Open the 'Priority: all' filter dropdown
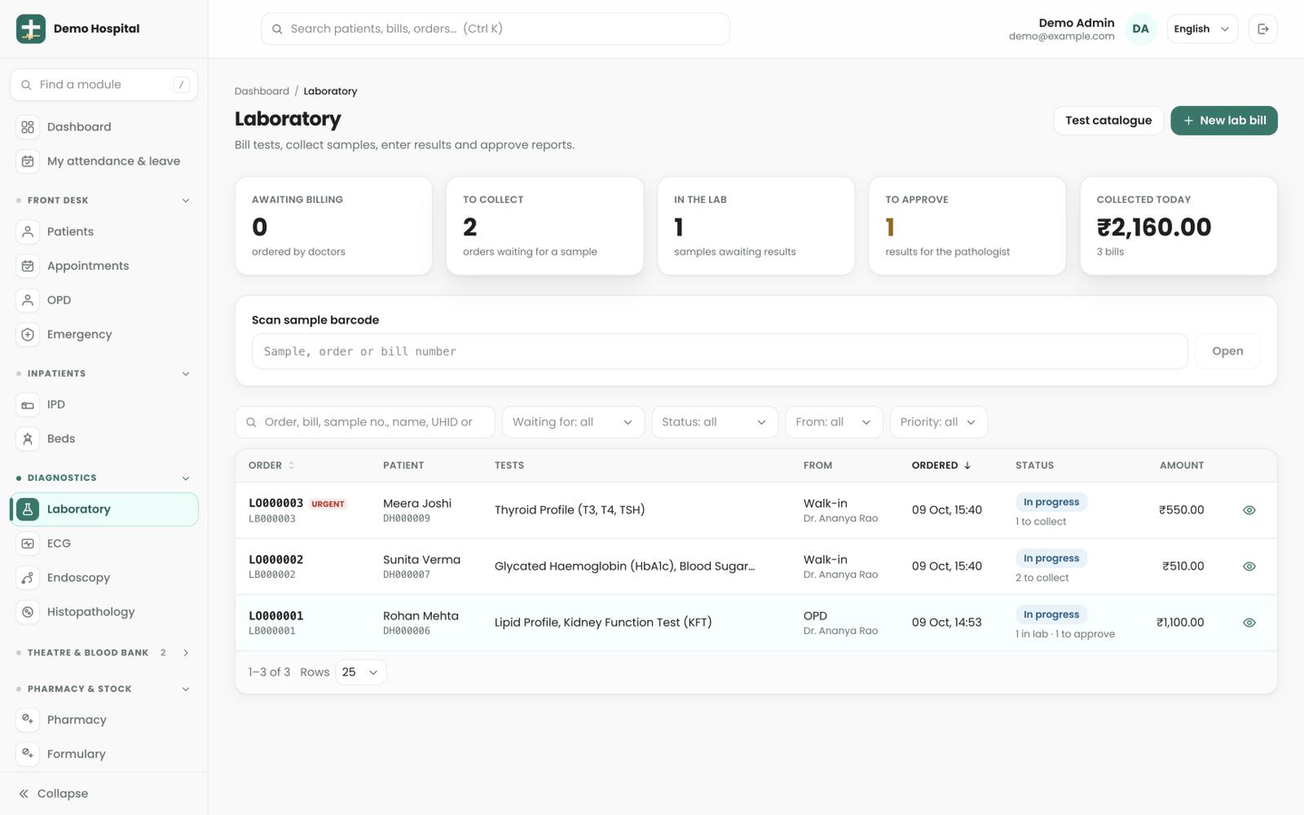Viewport: 1304px width, 815px height. [x=939, y=422]
